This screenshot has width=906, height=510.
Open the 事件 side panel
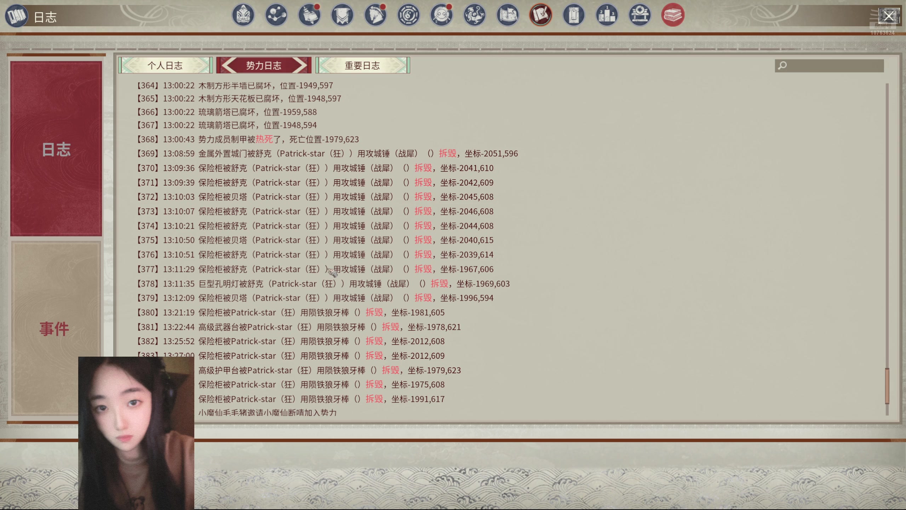click(54, 329)
